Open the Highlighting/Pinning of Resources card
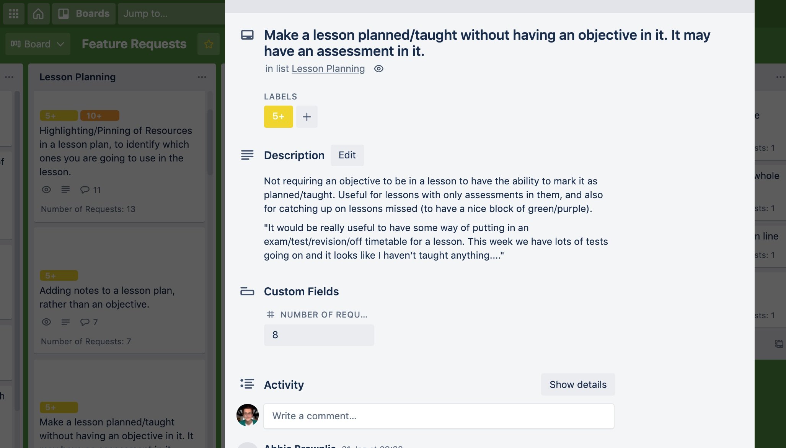The height and width of the screenshot is (448, 786). [119, 157]
